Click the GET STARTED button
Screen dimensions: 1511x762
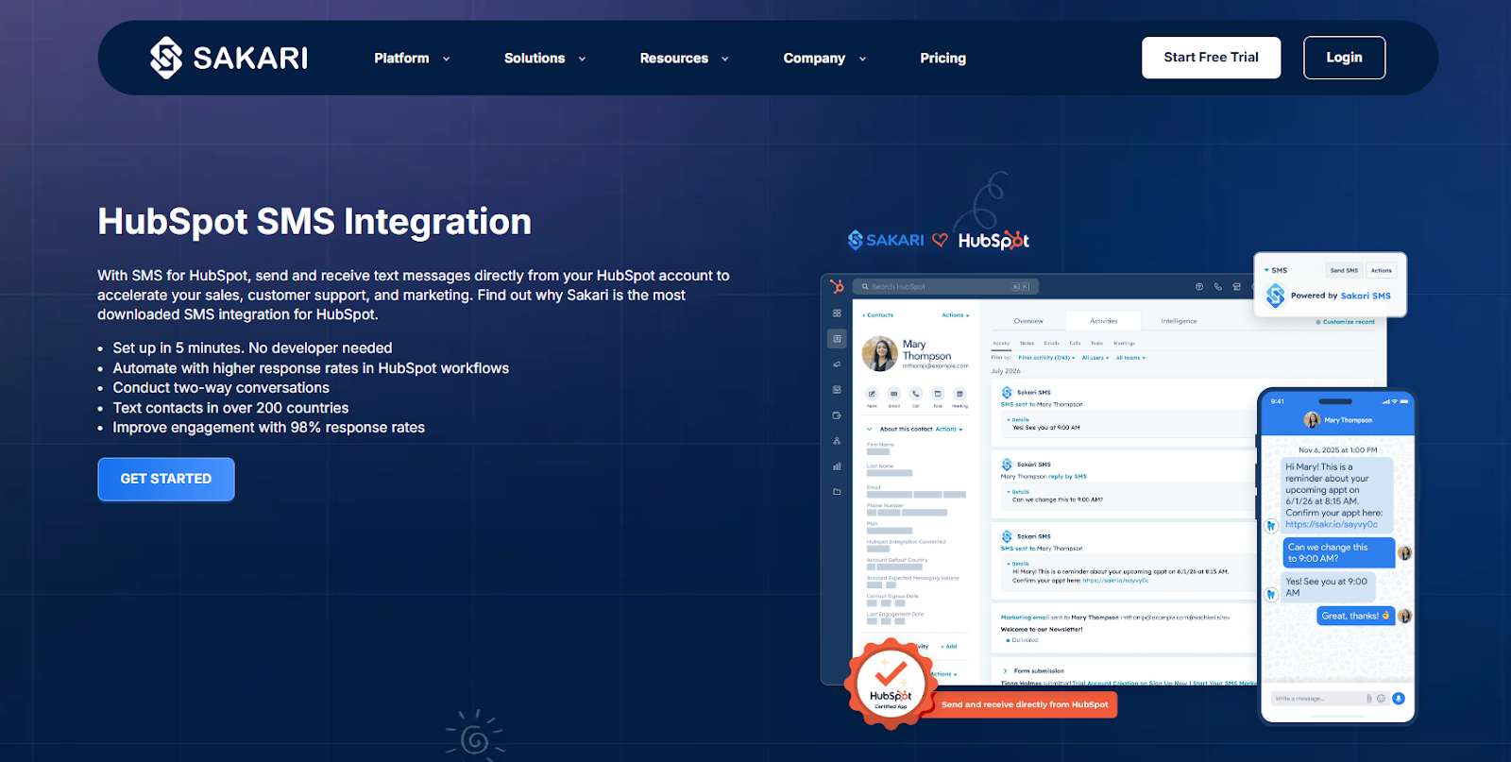pos(166,479)
